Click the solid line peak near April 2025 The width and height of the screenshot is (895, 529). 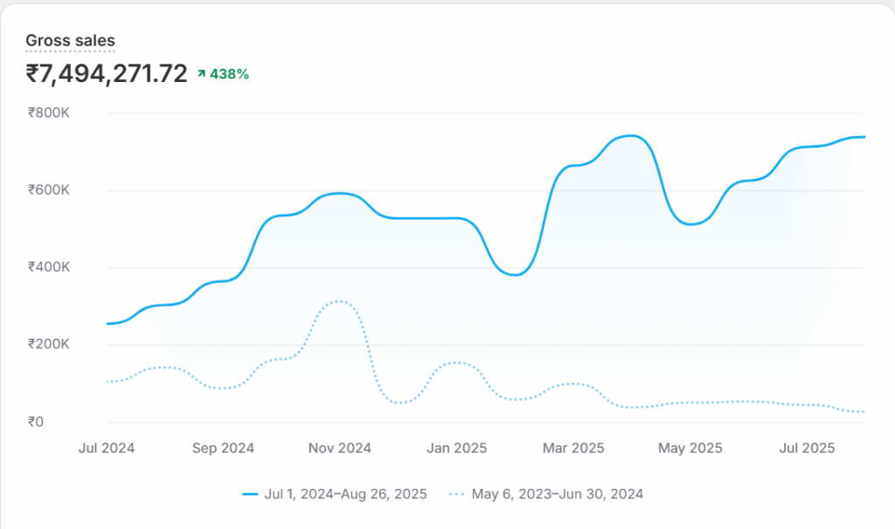pos(630,135)
